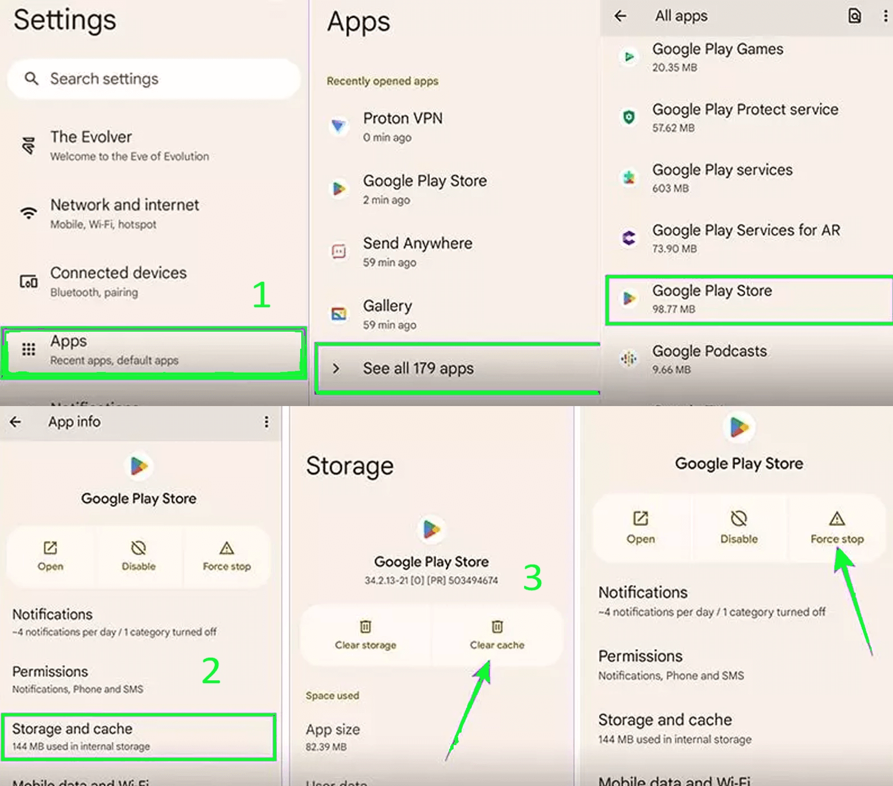The image size is (893, 786).
Task: Tap the search-in-list icon on All apps header
Action: tap(854, 16)
